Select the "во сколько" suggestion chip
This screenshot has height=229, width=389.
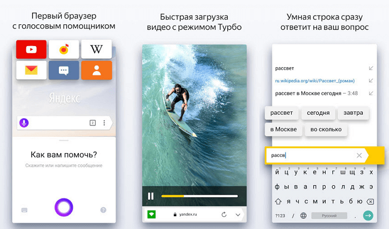click(326, 130)
